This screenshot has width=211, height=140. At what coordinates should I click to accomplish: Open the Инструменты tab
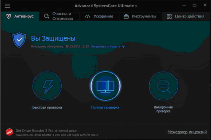coord(140,16)
